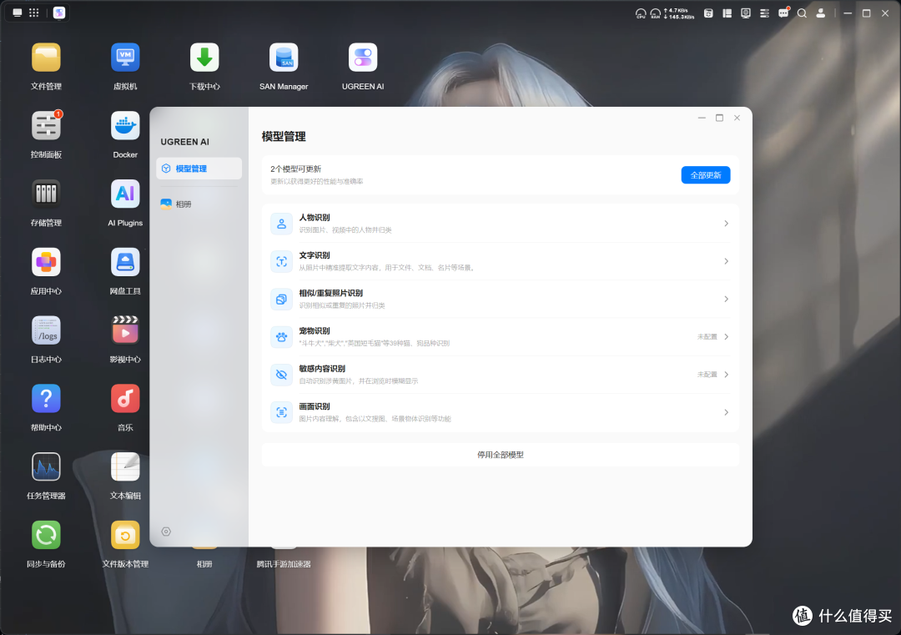The width and height of the screenshot is (901, 635).
Task: Expand the 人物识别 row chevron
Action: click(x=727, y=224)
